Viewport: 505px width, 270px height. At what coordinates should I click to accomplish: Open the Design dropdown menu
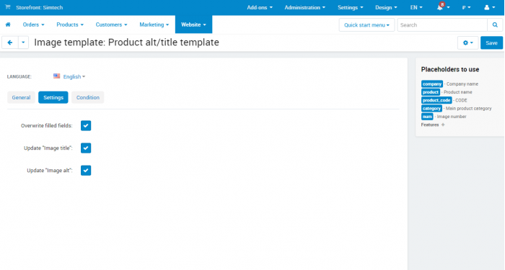coord(386,7)
